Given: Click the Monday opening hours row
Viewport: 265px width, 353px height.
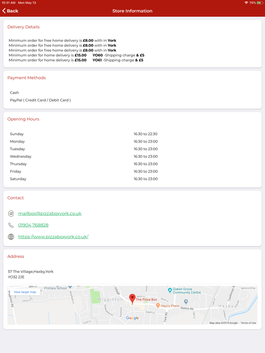Looking at the screenshot, I should [x=132, y=142].
